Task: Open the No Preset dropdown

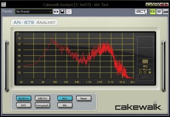Action: [x=34, y=12]
